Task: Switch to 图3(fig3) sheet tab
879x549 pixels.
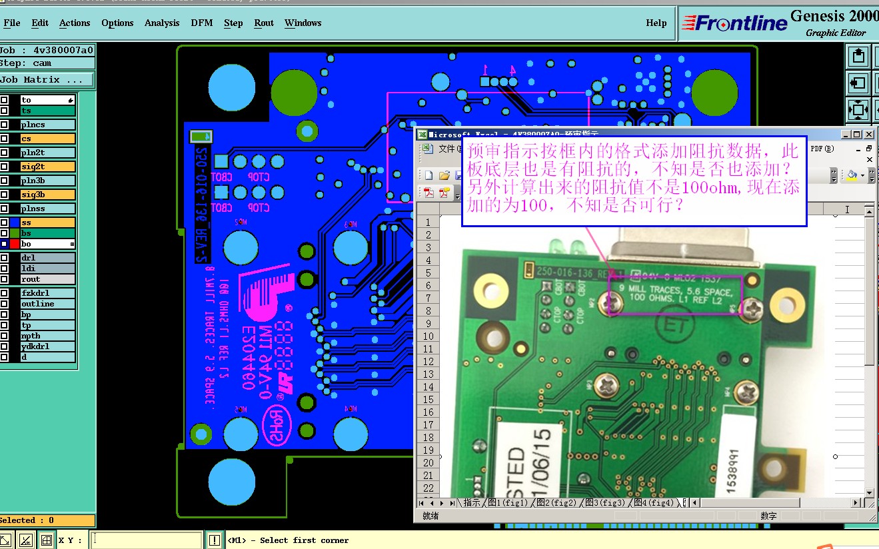Action: point(604,503)
